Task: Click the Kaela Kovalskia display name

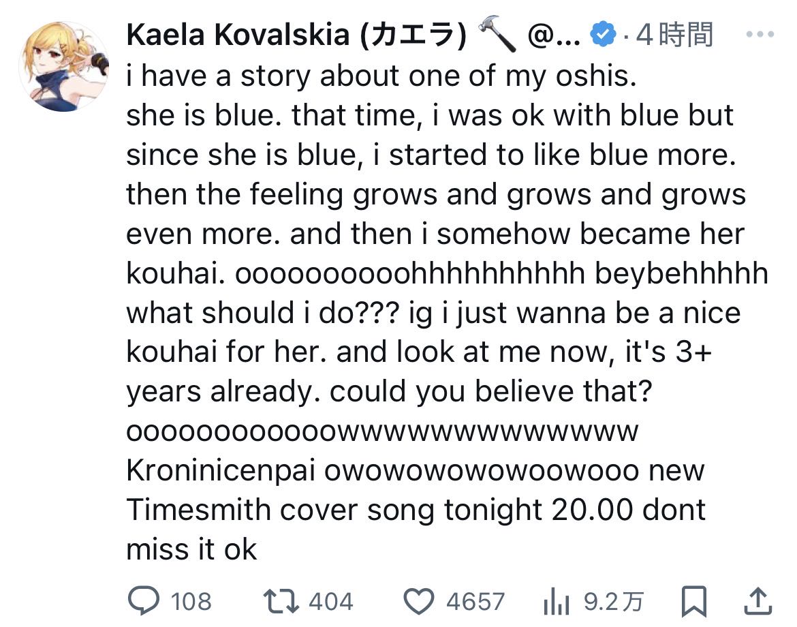Action: (296, 35)
